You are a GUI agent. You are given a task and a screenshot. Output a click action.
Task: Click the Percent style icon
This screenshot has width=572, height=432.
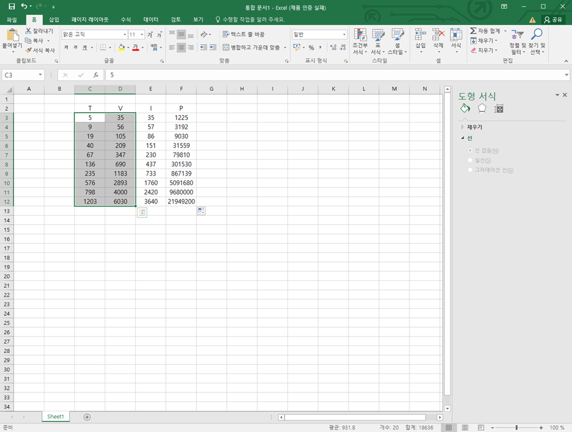tap(311, 48)
